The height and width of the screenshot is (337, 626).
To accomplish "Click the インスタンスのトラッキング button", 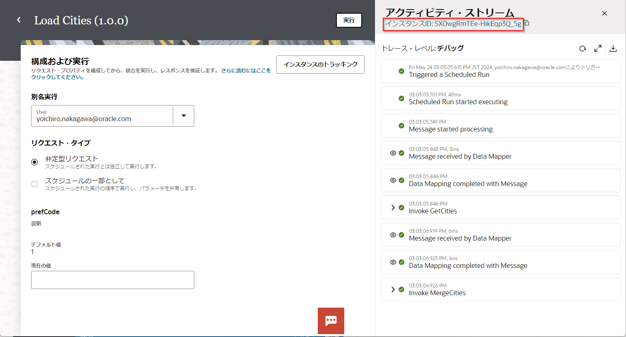I will click(320, 65).
